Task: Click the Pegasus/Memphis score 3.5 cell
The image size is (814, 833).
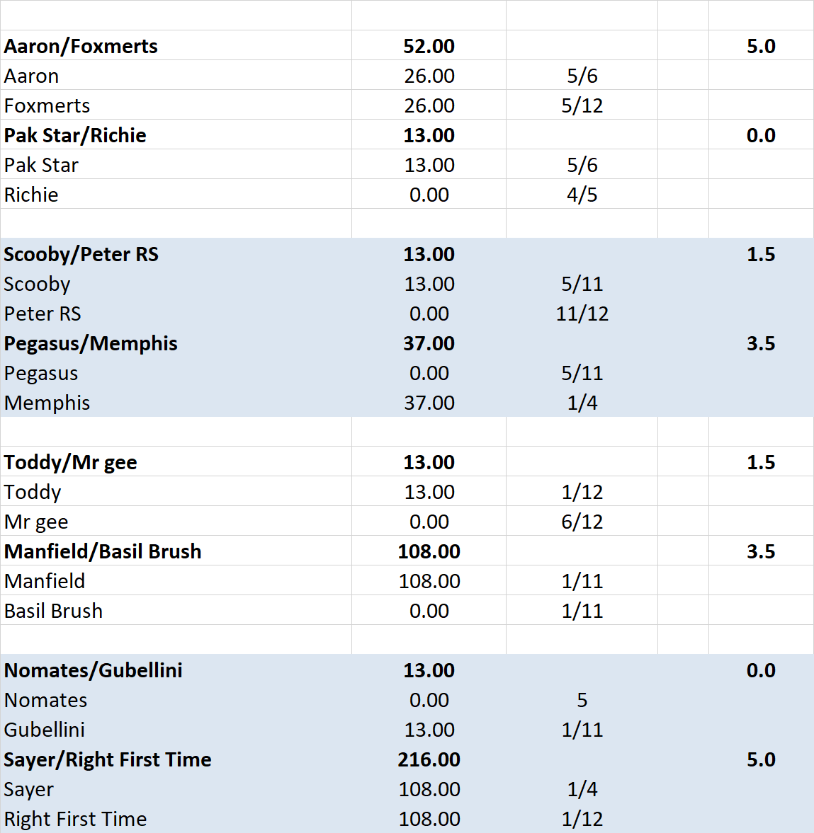Action: pyautogui.click(x=761, y=343)
